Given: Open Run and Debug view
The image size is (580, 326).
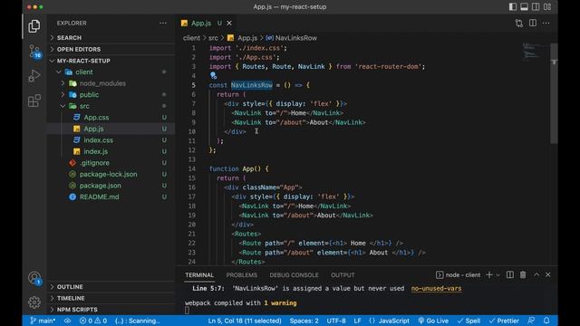Looking at the screenshot, I should [x=34, y=76].
